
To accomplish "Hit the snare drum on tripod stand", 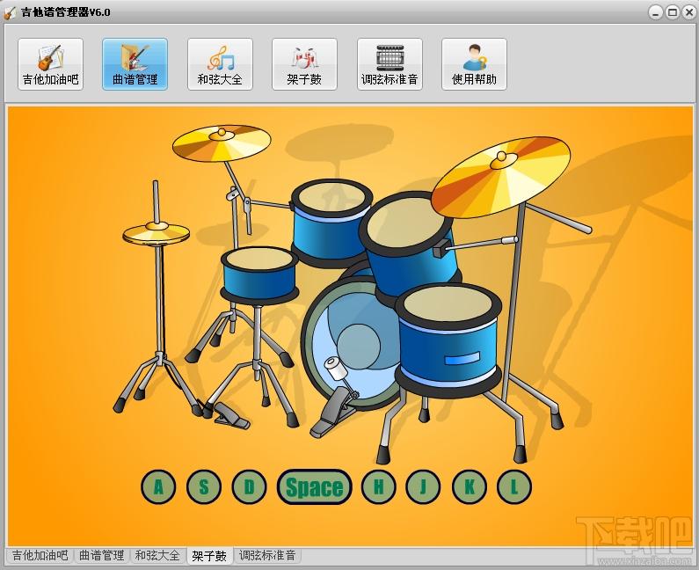I will (259, 274).
